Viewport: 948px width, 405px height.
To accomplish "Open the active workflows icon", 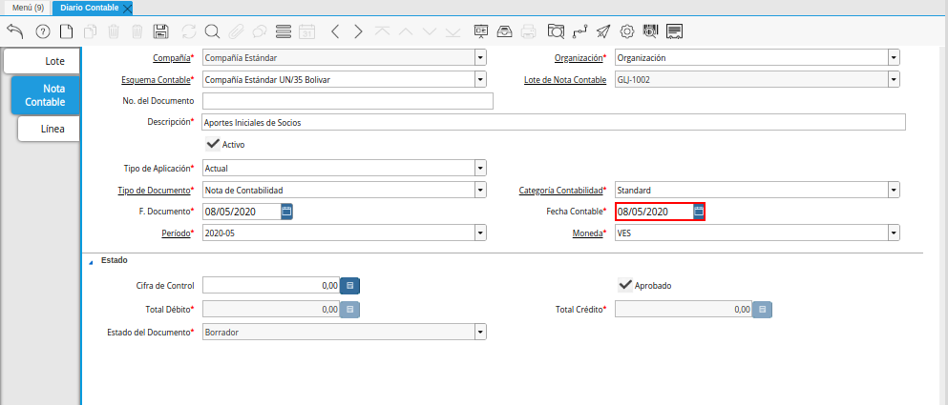I will 579,31.
